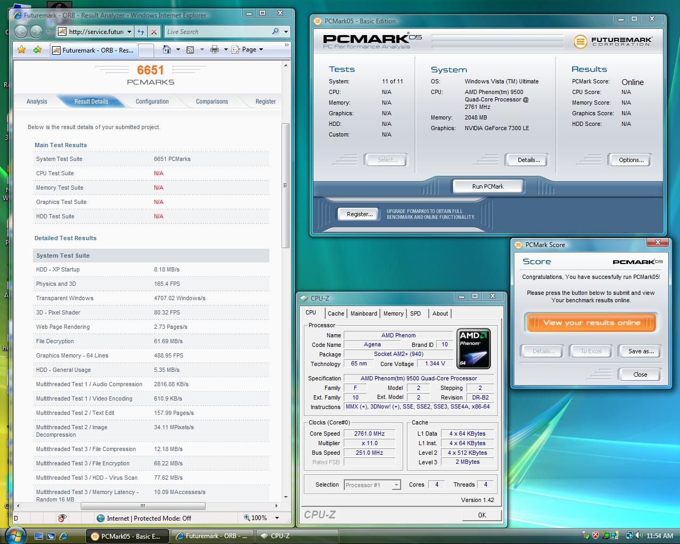680x544 pixels.
Task: Click the zoom magnifier icon in status bar
Action: (x=247, y=517)
